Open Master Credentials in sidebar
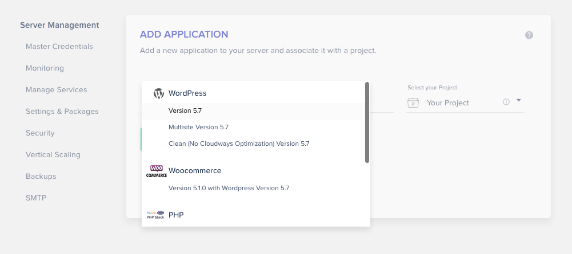Viewport: 572px width, 254px height. (59, 47)
